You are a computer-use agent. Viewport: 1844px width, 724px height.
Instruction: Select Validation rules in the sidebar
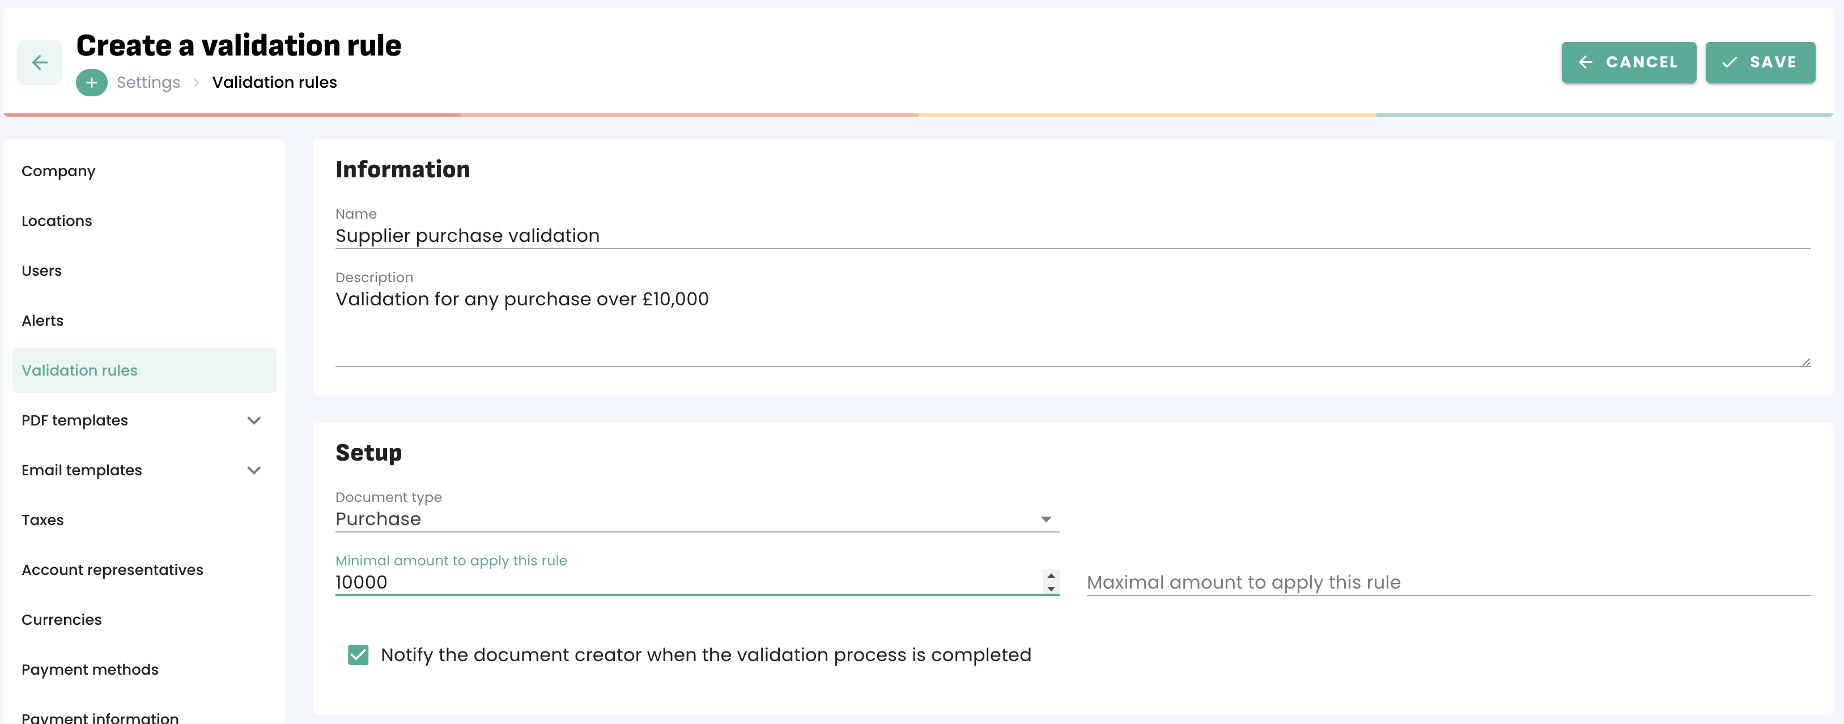79,370
